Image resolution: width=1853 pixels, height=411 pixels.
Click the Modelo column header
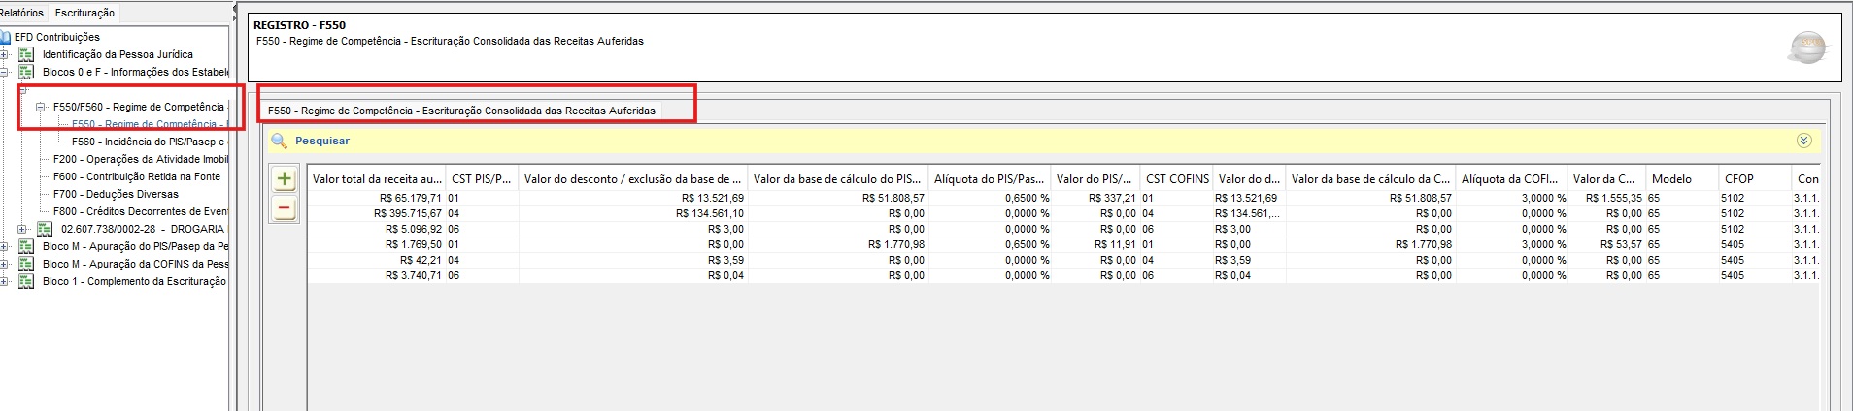1682,178
